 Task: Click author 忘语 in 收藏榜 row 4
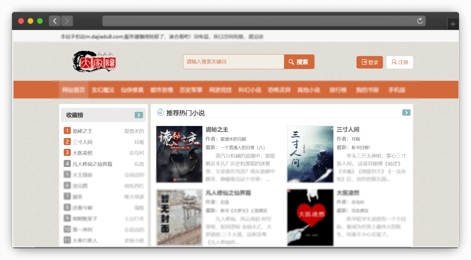coord(139,164)
